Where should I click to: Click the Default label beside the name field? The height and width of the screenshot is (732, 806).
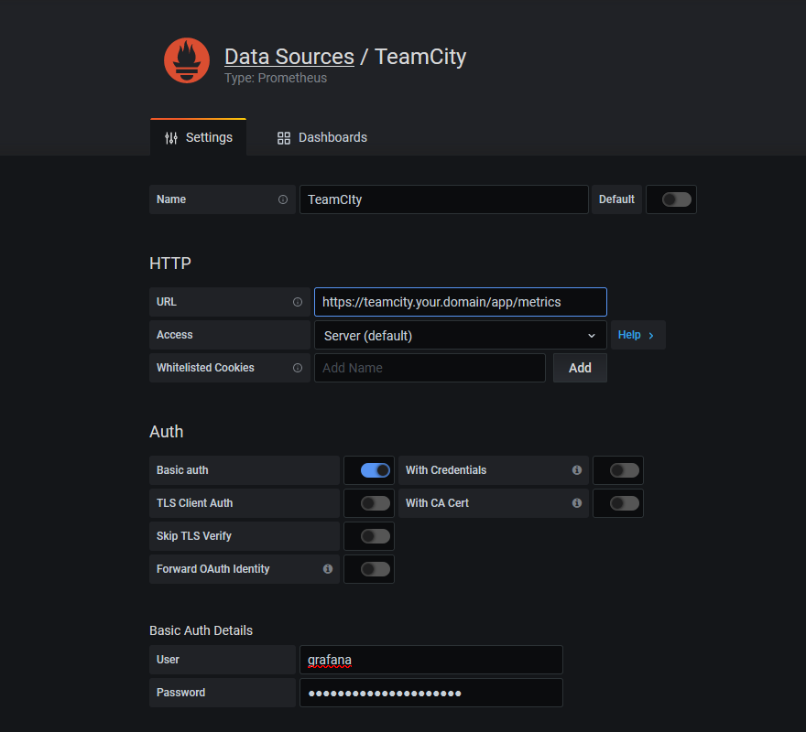(616, 199)
